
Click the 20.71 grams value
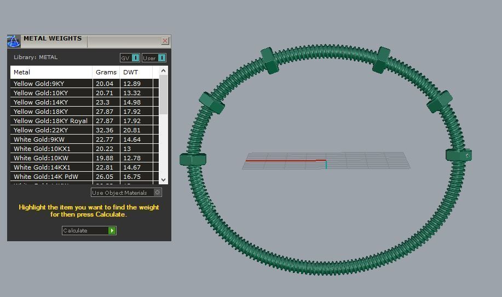coord(105,93)
